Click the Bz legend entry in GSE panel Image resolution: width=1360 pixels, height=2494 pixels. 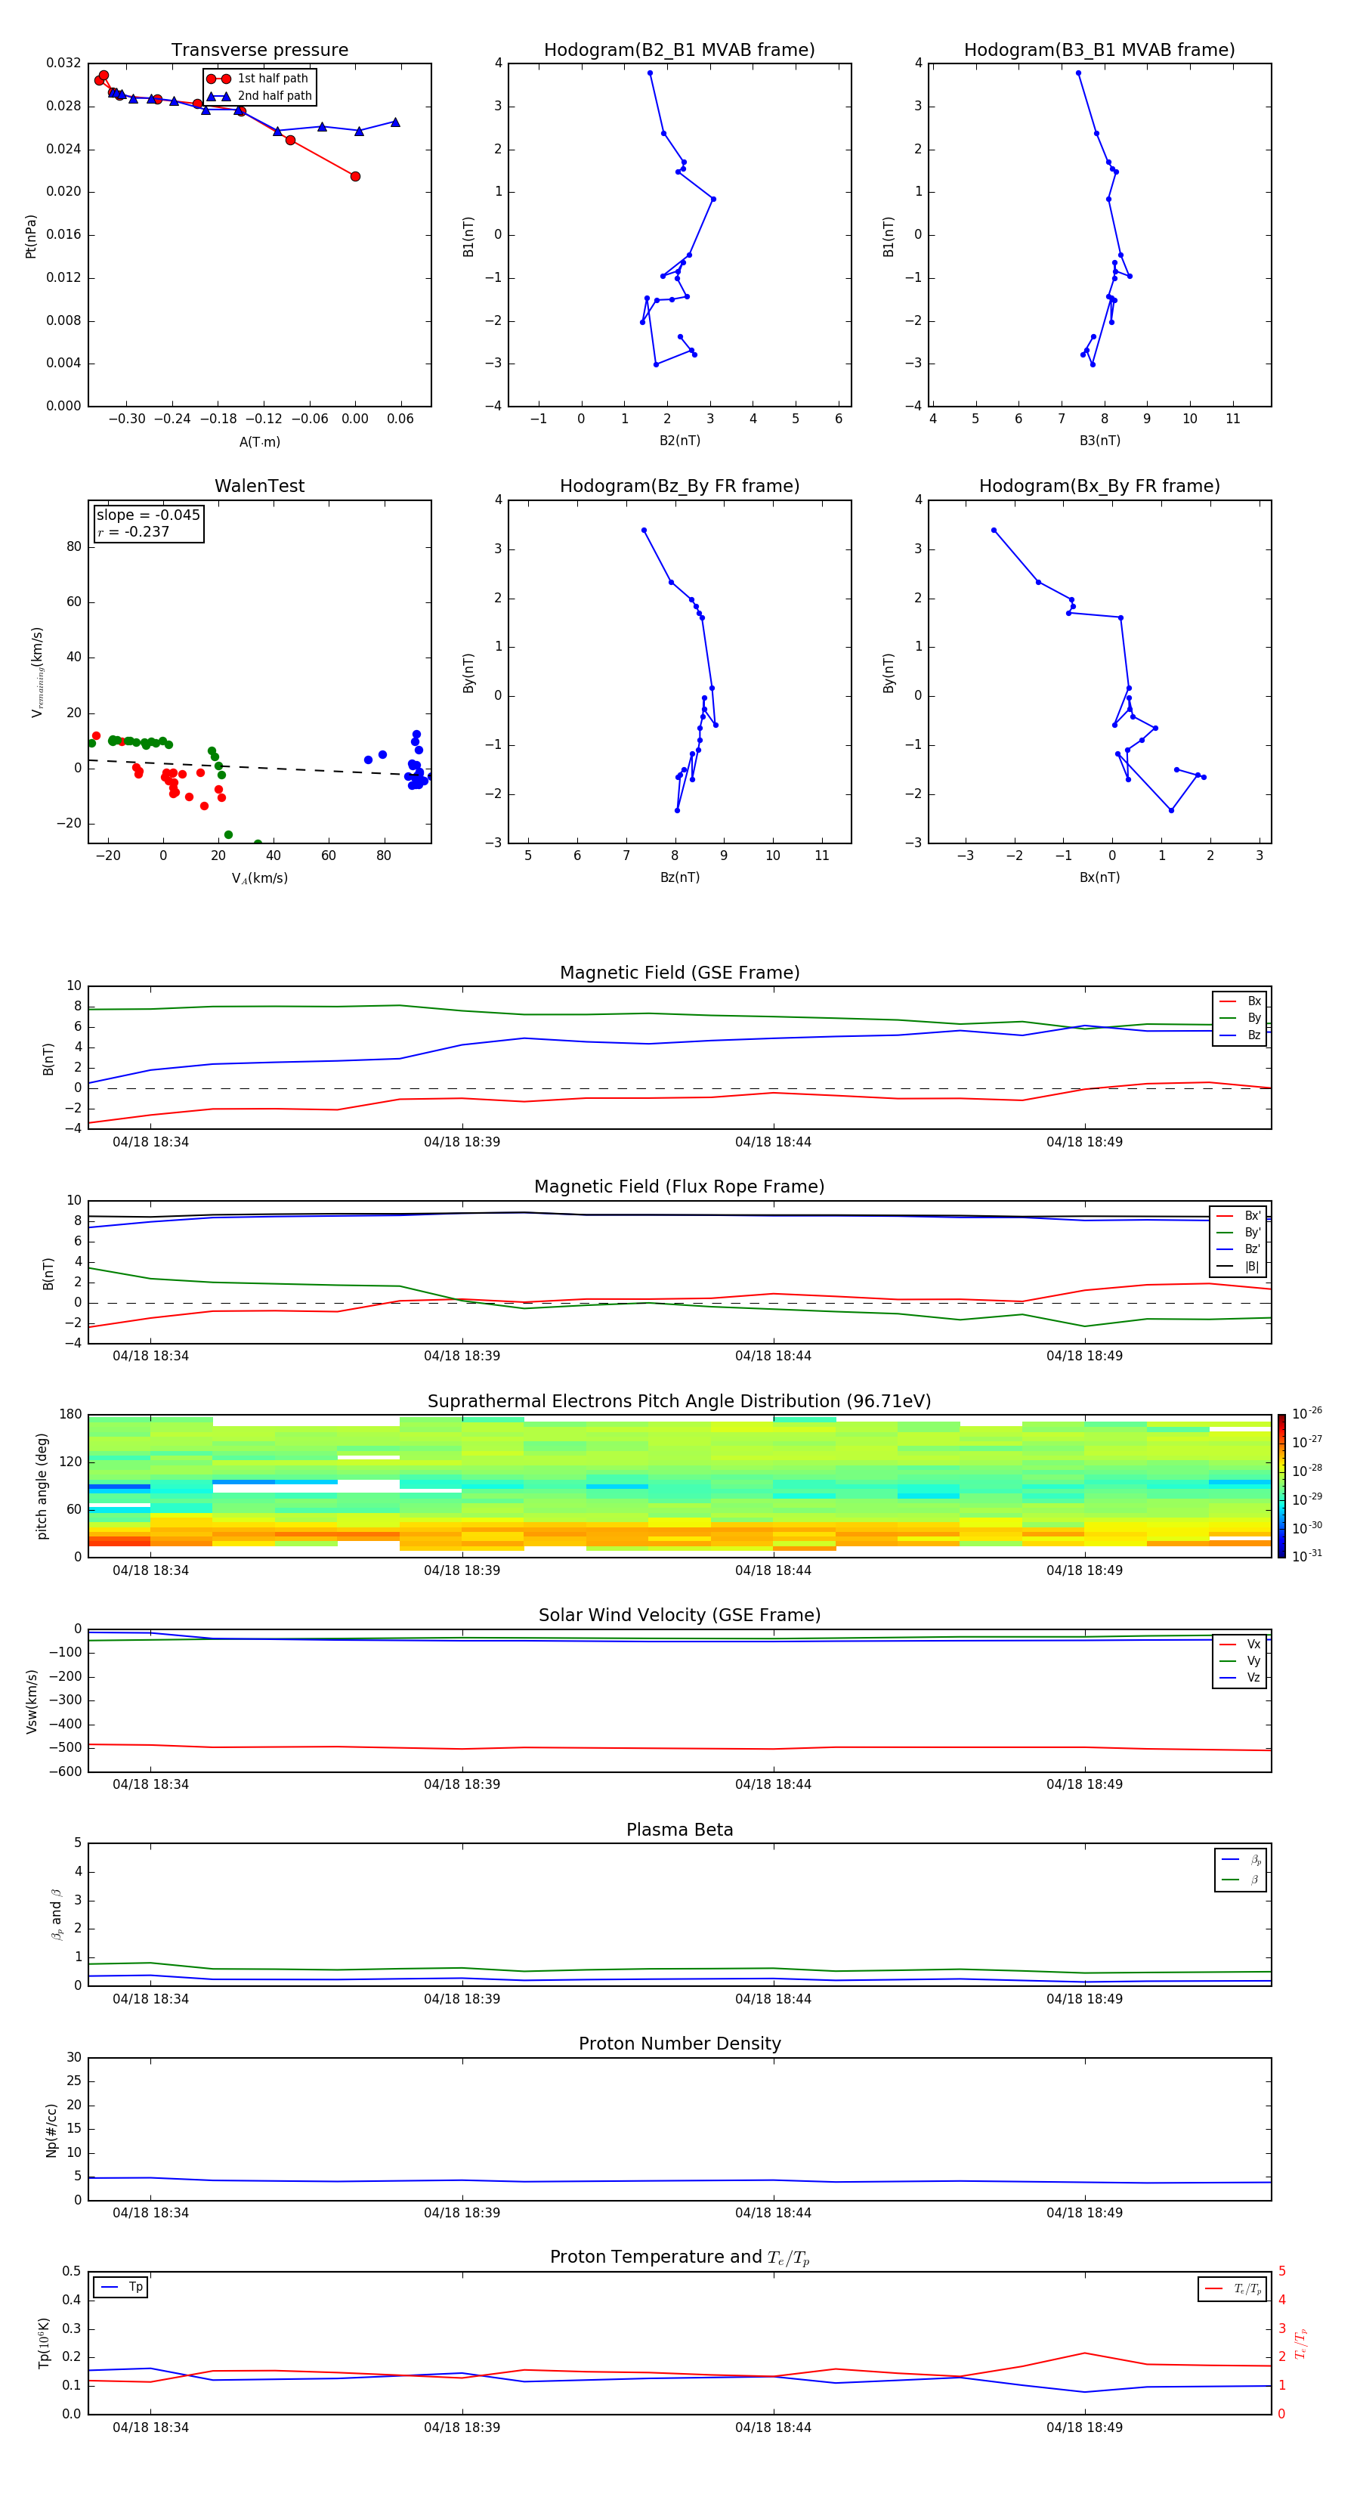click(1240, 1035)
